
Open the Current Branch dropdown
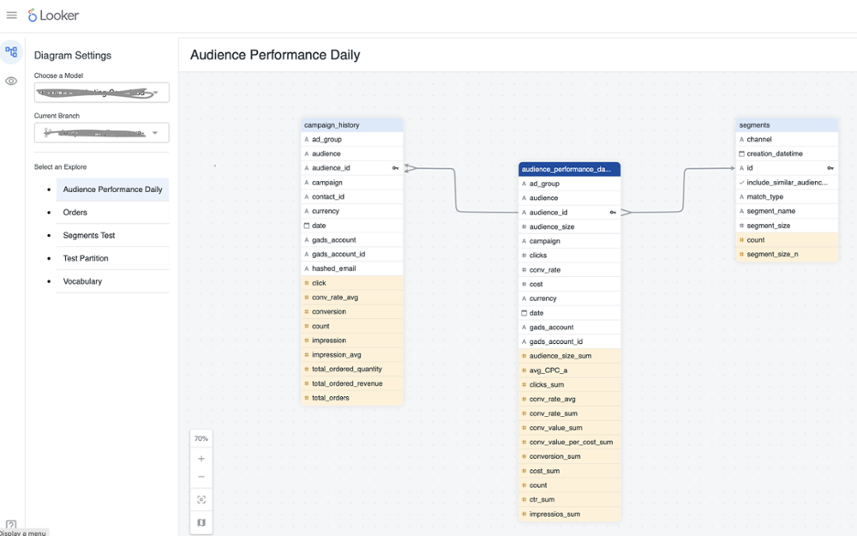click(100, 132)
